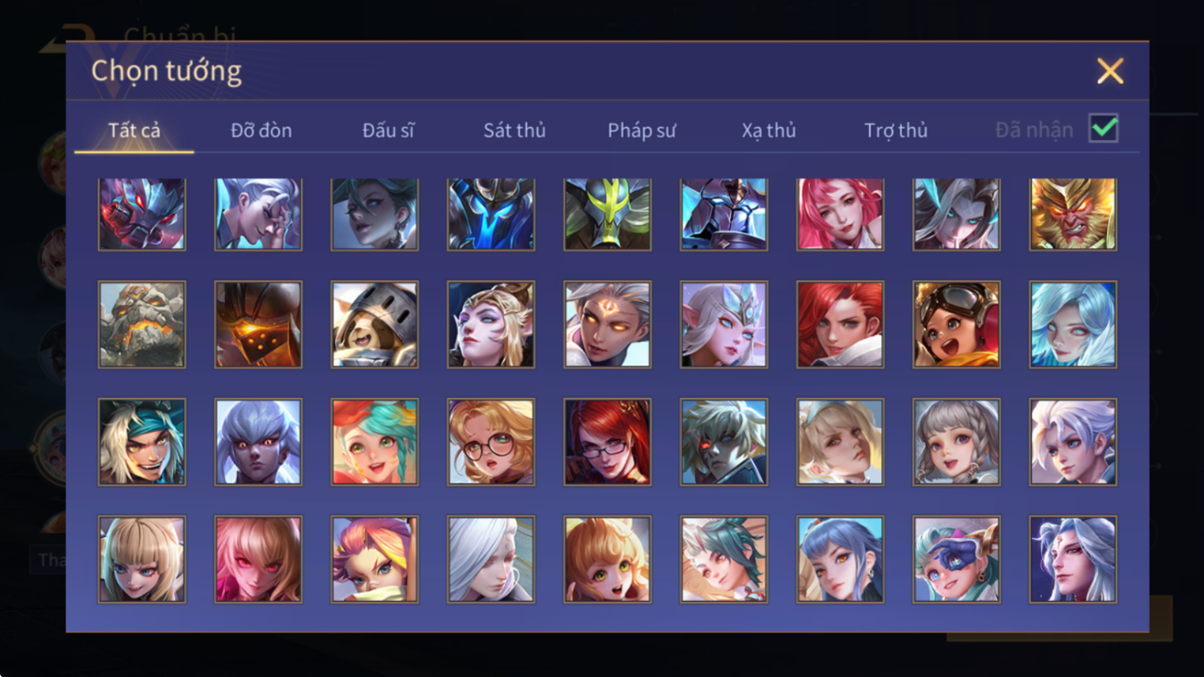The width and height of the screenshot is (1204, 677).
Task: Choose the blonde girl hero wearing round glasses
Action: click(x=491, y=442)
